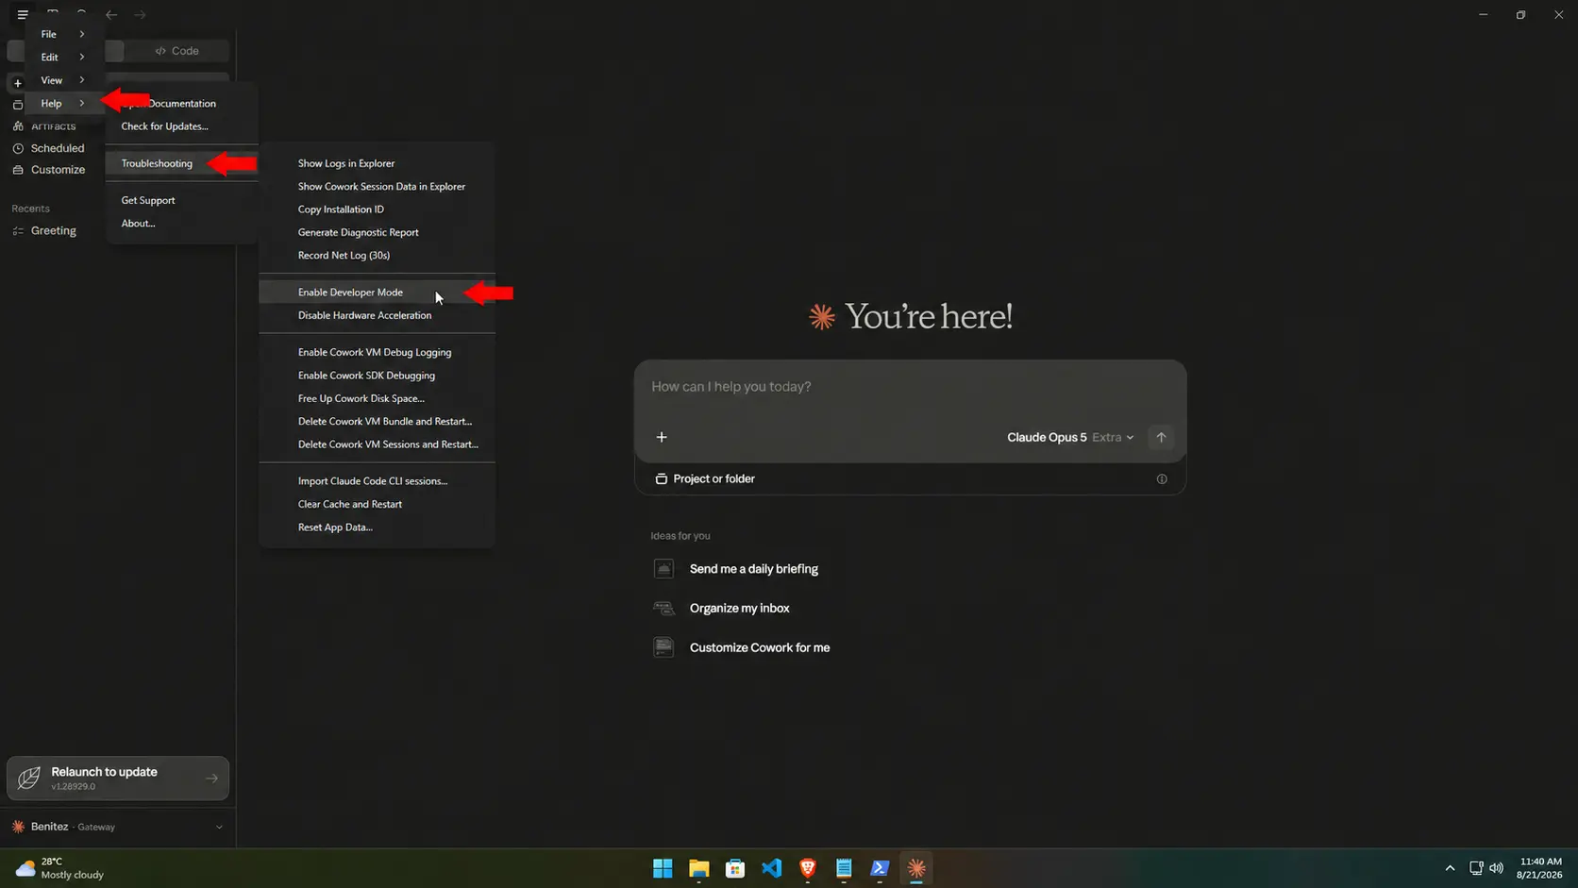1578x888 pixels.
Task: Expand the File submenu
Action: [x=63, y=34]
